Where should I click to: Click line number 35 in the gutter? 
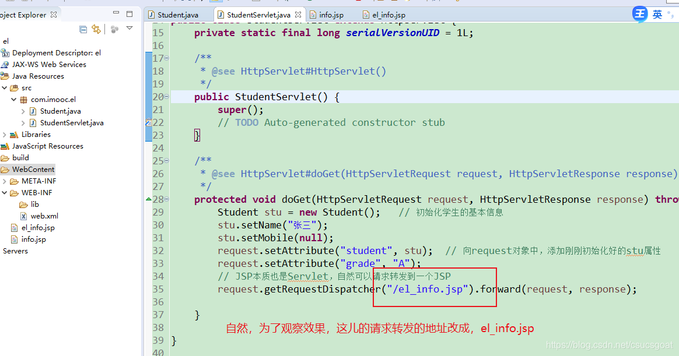tap(158, 289)
